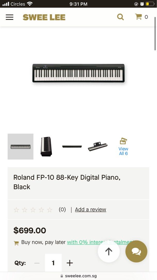Select the piano-on-stand thumbnail image
157x280 pixels.
[46, 146]
